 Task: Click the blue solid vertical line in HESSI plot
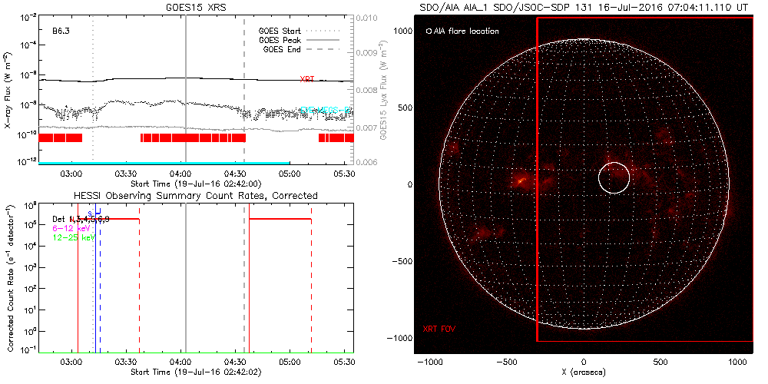click(95, 284)
